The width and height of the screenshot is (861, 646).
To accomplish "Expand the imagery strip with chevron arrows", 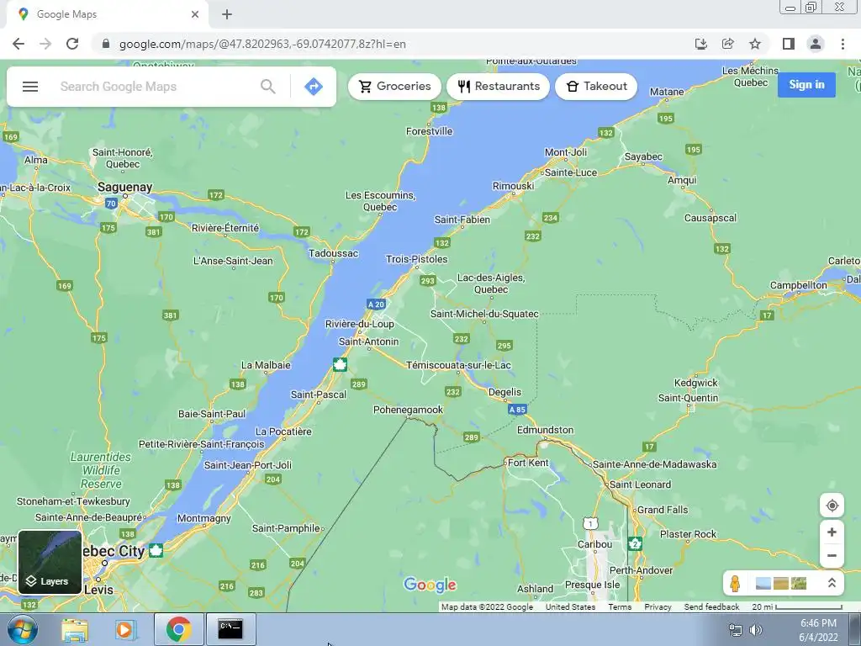I will [832, 583].
